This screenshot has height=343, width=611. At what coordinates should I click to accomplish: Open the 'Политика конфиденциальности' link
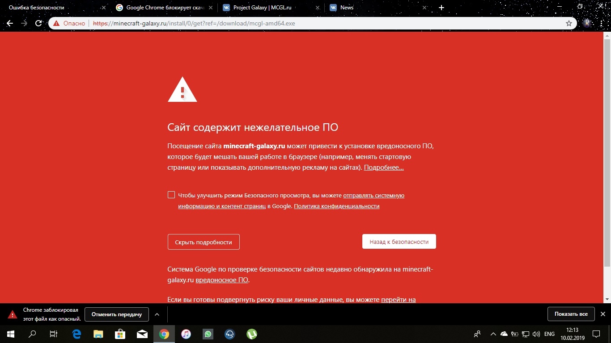pos(336,206)
